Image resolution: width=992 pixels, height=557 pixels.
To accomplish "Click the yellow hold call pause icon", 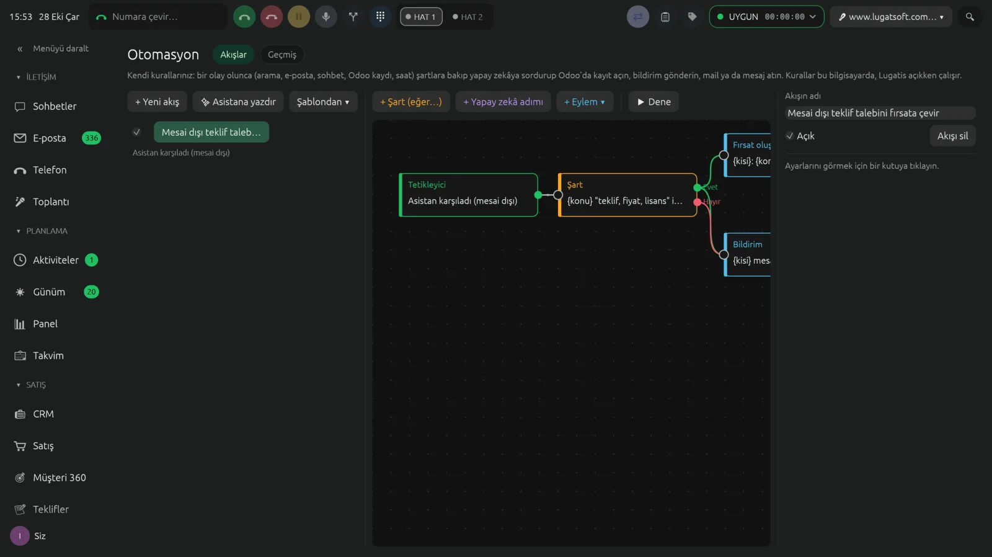I will 299,17.
